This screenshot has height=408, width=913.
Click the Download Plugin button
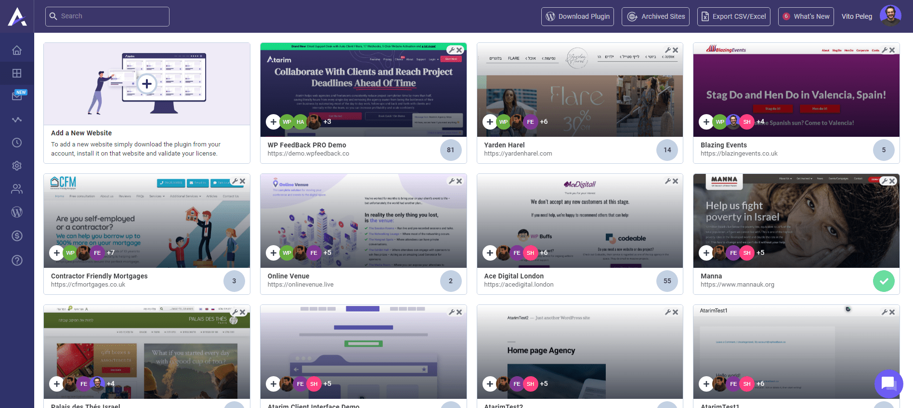pyautogui.click(x=577, y=16)
